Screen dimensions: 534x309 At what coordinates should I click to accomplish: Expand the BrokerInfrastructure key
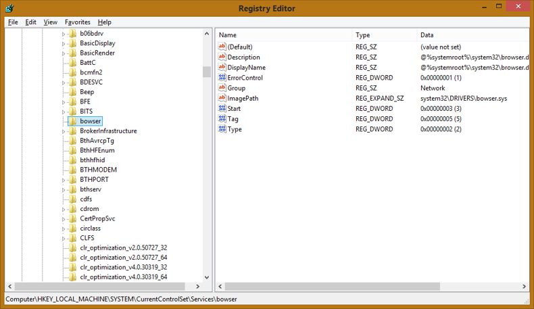[64, 131]
